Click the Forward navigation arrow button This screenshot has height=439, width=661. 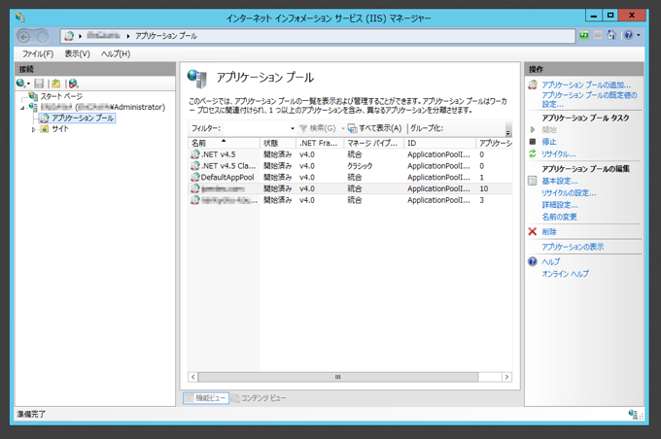pyautogui.click(x=42, y=37)
